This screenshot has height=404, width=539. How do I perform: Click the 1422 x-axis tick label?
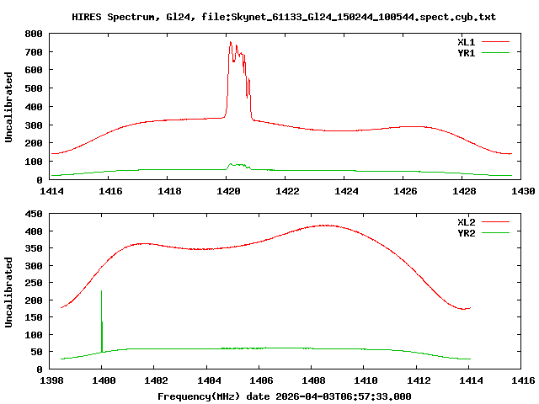click(287, 191)
